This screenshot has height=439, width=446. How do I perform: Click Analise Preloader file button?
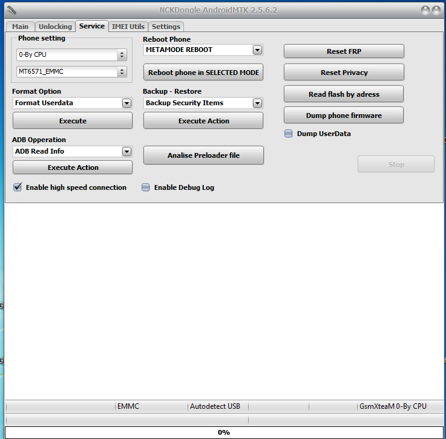(203, 155)
